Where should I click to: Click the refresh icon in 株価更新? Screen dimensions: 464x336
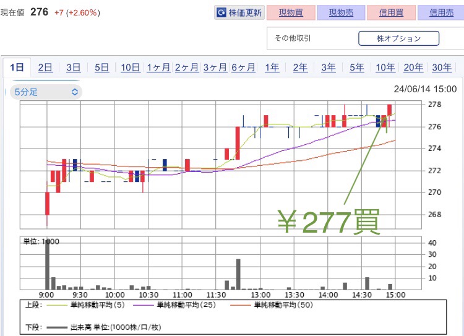click(x=221, y=13)
